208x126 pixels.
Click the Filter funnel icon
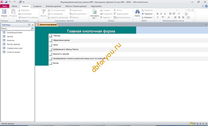click(x=43, y=12)
